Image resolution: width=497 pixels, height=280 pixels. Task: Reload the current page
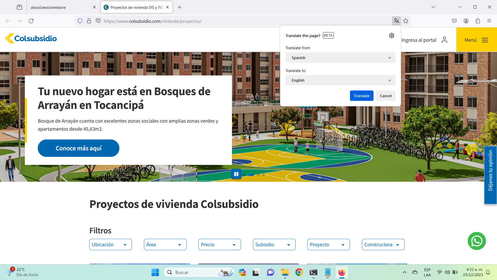pyautogui.click(x=31, y=21)
